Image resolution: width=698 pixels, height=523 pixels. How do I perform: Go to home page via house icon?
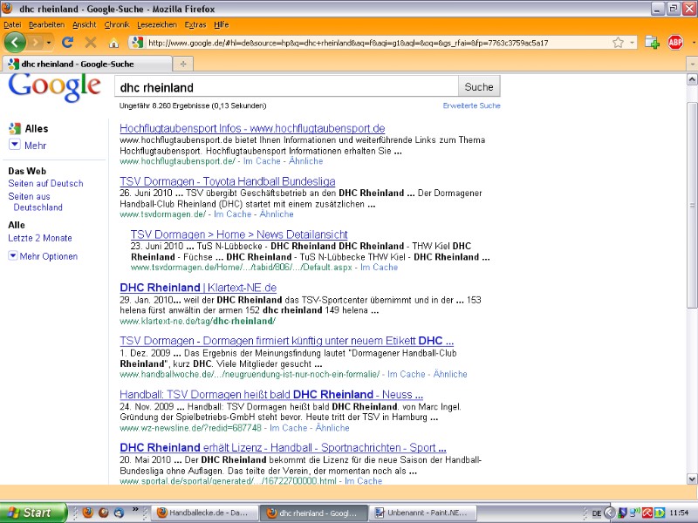(113, 43)
